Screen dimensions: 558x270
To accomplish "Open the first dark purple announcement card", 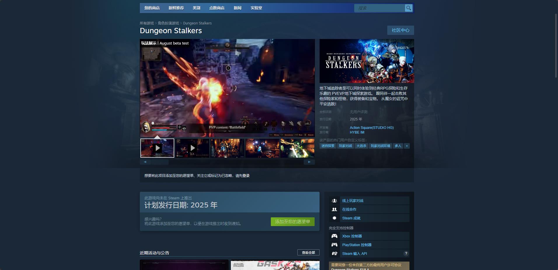I will (x=184, y=265).
